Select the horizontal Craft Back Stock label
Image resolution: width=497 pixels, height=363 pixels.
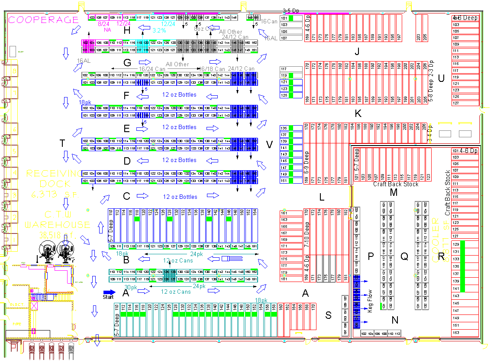pyautogui.click(x=396, y=184)
